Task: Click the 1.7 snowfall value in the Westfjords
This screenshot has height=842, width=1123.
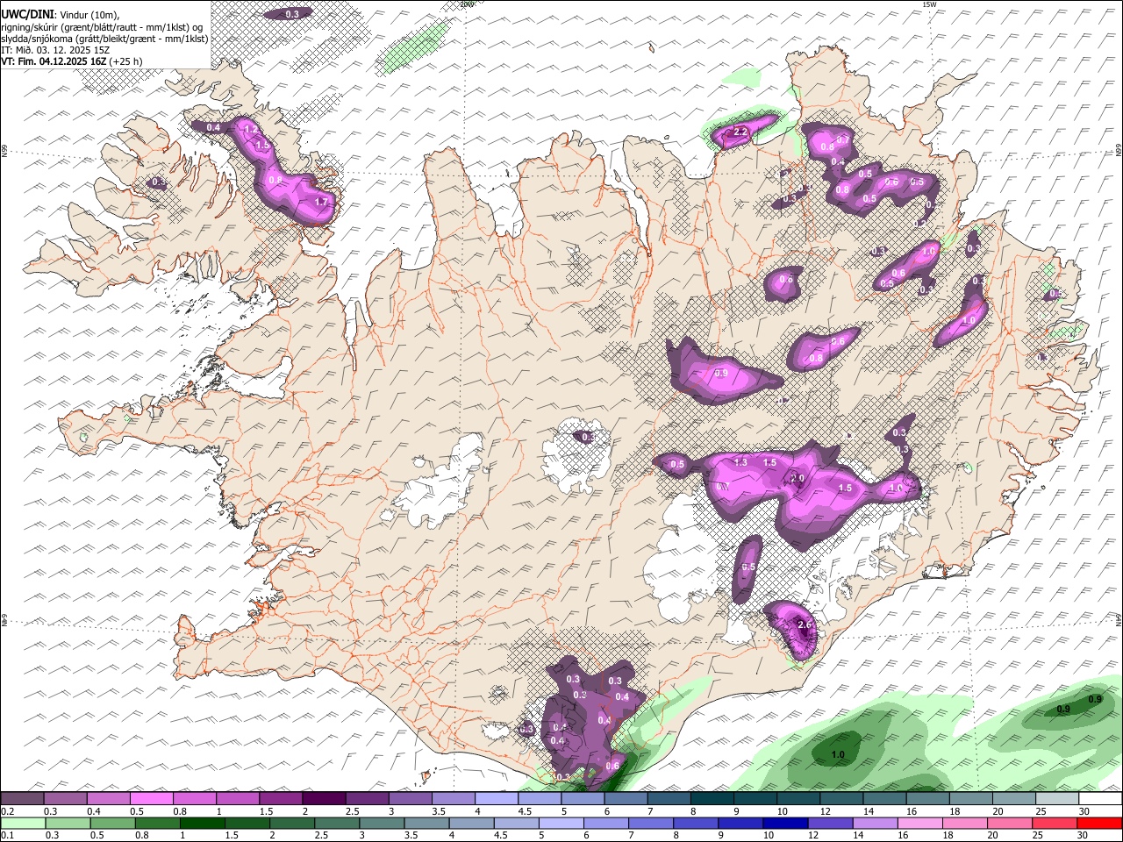Action: pyautogui.click(x=321, y=202)
